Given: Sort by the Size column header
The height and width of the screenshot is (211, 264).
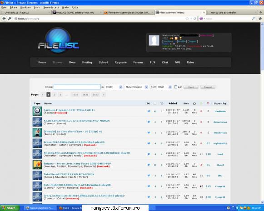Looking at the screenshot, I should click(x=186, y=103).
